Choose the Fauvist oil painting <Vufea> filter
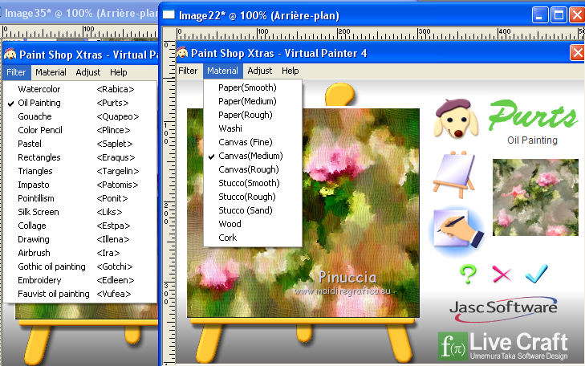 pyautogui.click(x=79, y=294)
